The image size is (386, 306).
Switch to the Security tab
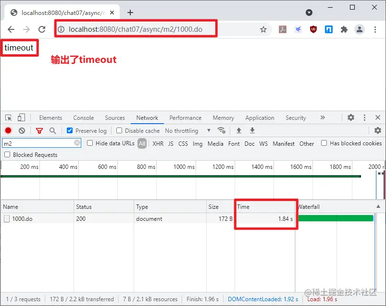coord(296,118)
